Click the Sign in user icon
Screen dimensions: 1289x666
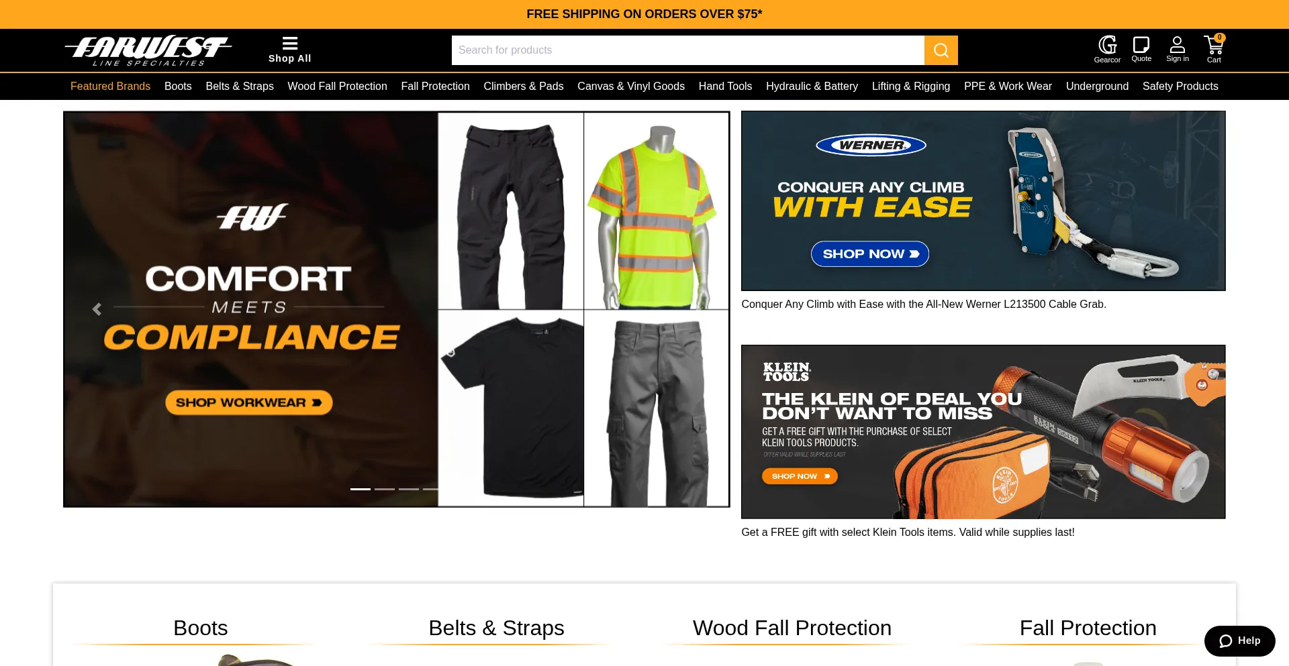point(1178,50)
